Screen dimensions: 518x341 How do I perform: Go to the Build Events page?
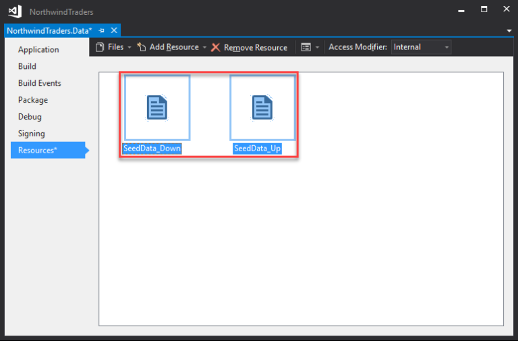(x=40, y=84)
